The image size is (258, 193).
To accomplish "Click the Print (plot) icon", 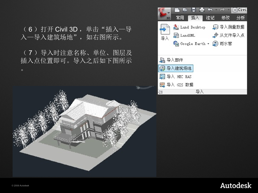I will point(202,10).
